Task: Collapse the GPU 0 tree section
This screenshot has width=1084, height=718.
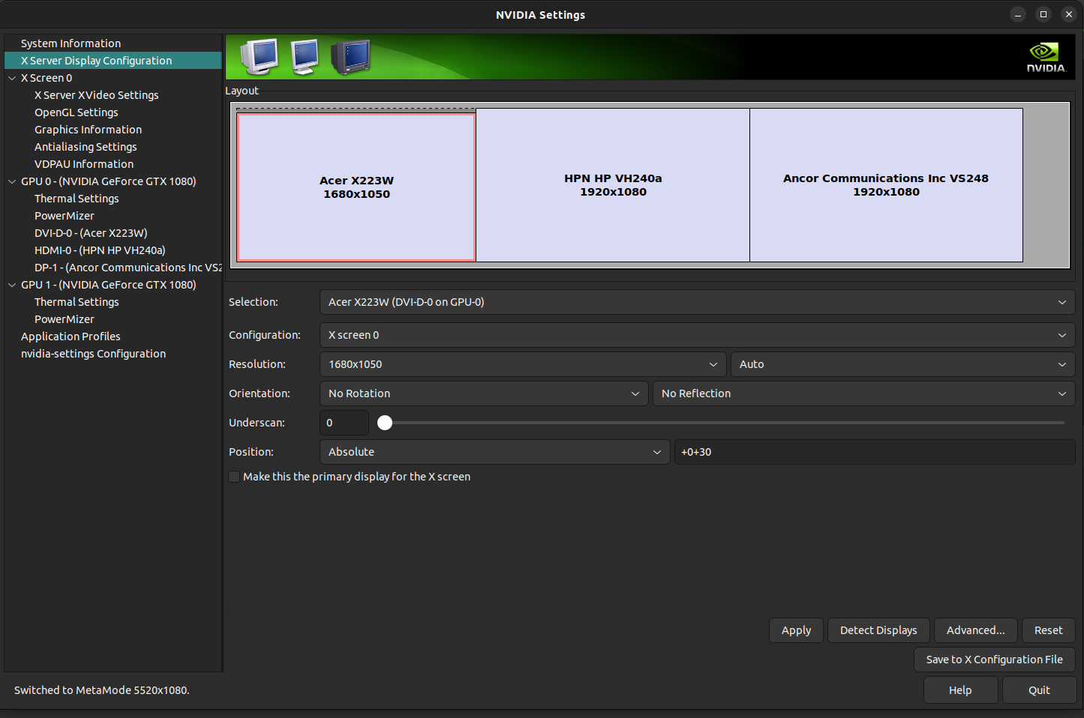Action: point(11,181)
